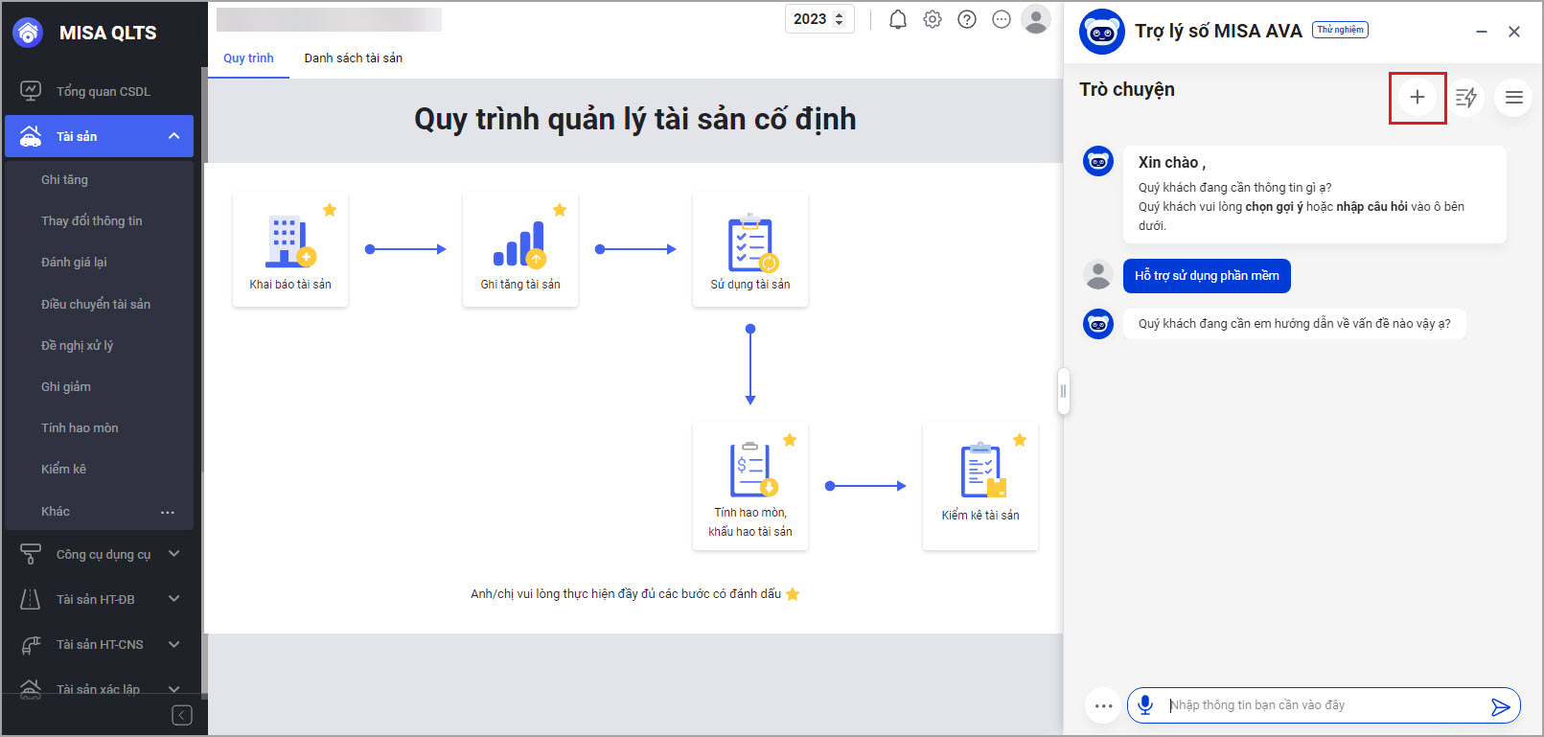Open the Kiểm kê tài sản step
The width and height of the screenshot is (1544, 737).
[x=980, y=486]
